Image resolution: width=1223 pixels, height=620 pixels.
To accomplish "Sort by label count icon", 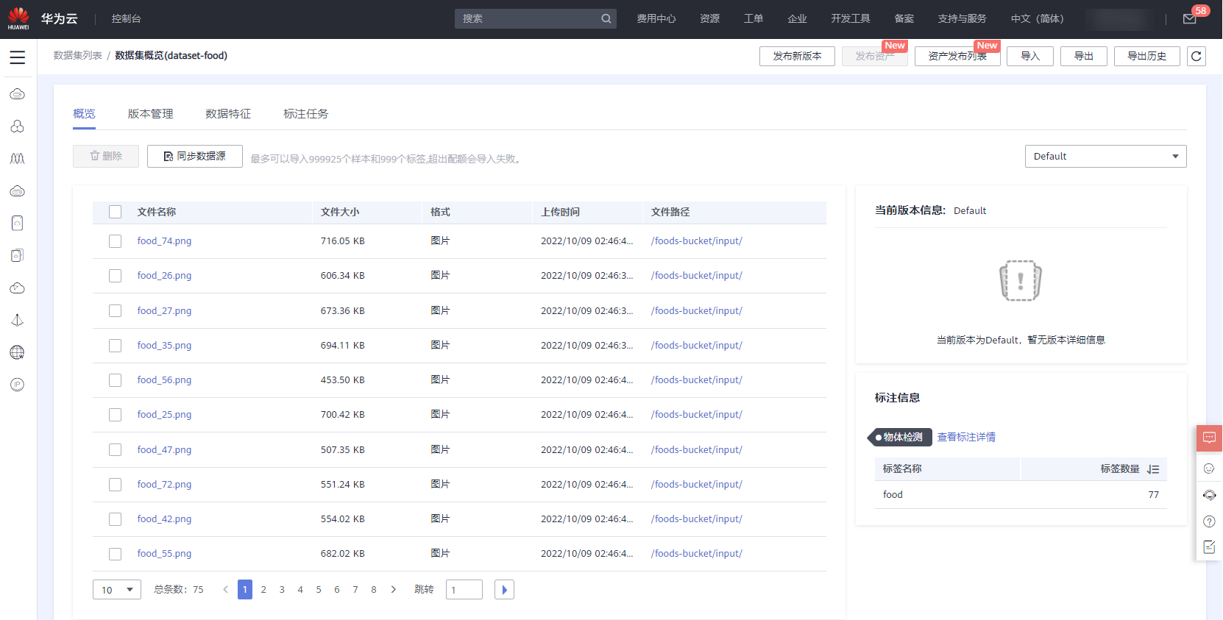I will tap(1153, 469).
